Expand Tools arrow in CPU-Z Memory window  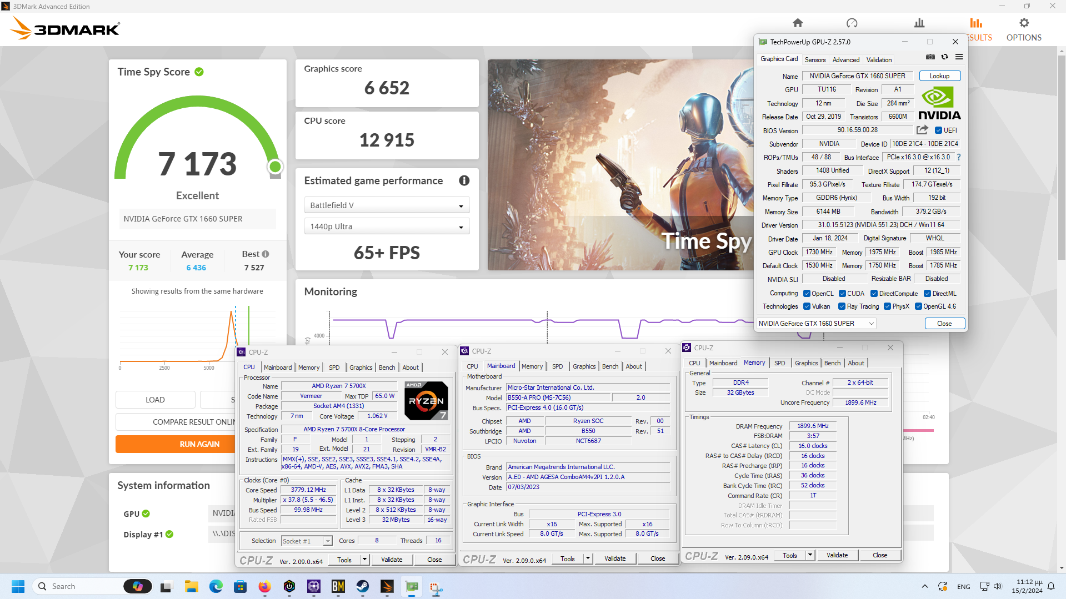click(810, 555)
